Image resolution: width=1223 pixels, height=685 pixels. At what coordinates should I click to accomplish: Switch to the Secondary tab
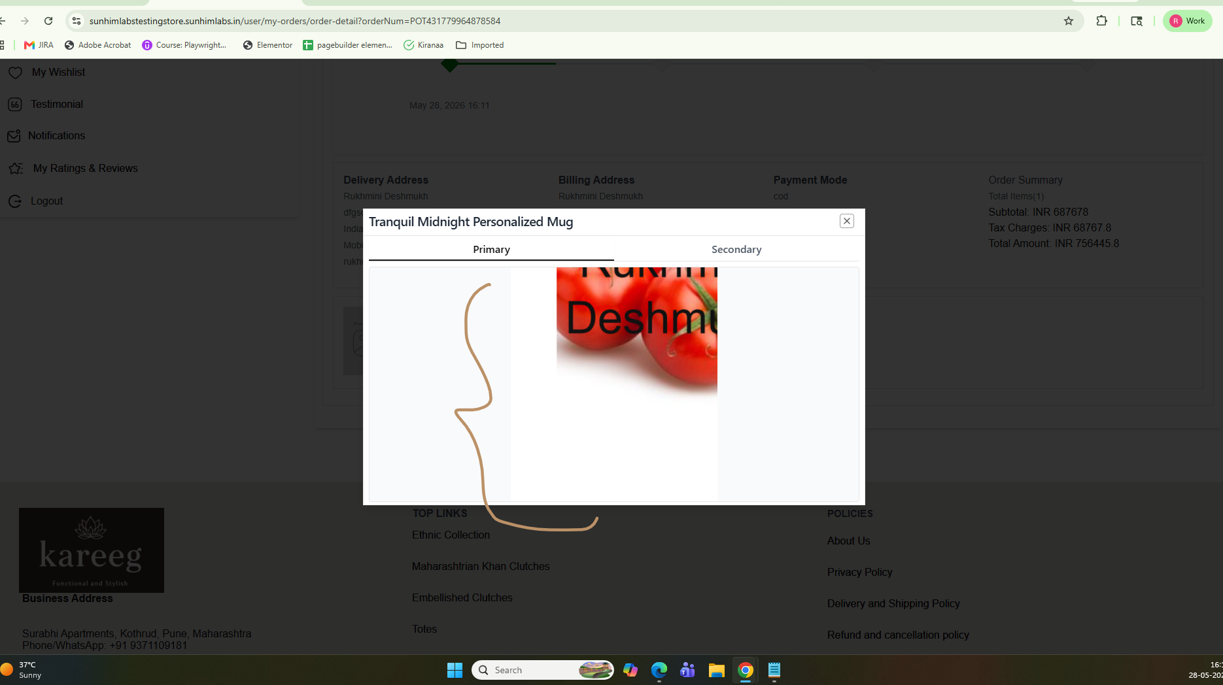(736, 249)
